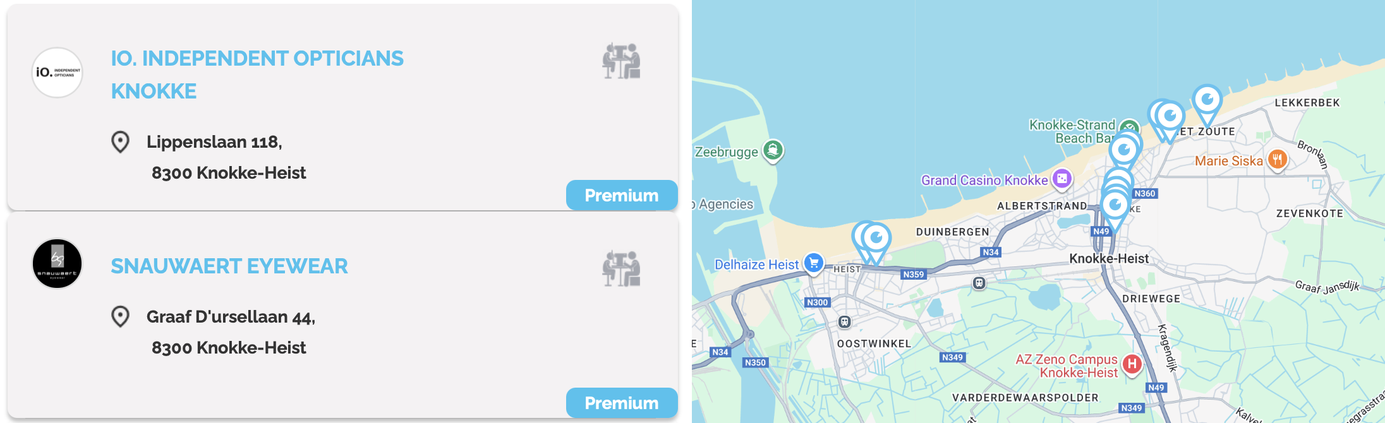The width and height of the screenshot is (1385, 423).
Task: Click the AZ Zeno Campus hospital icon
Action: pyautogui.click(x=1132, y=364)
